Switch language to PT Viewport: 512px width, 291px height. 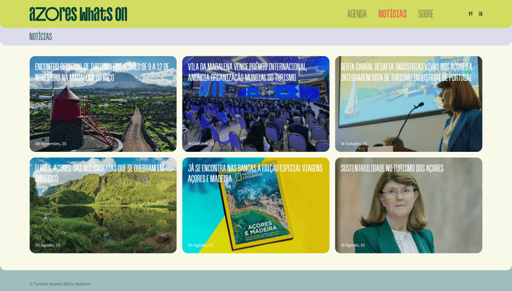point(471,14)
